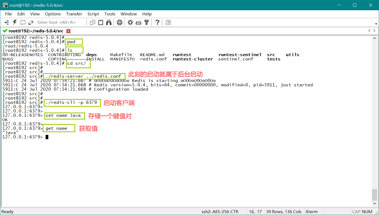
Task: Expand the toolbar options dropdown arrow
Action: click(376, 24)
